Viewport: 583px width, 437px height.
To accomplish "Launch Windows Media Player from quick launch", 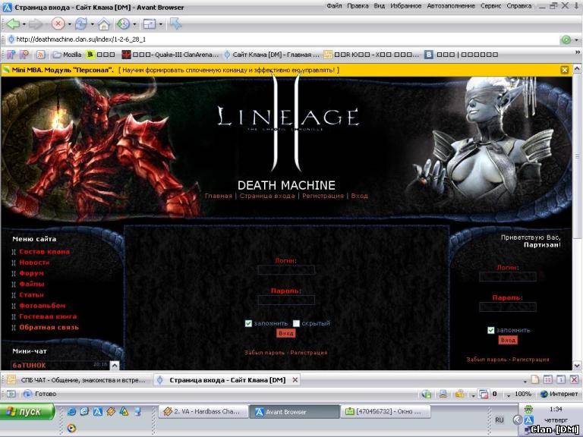I will pos(72,428).
